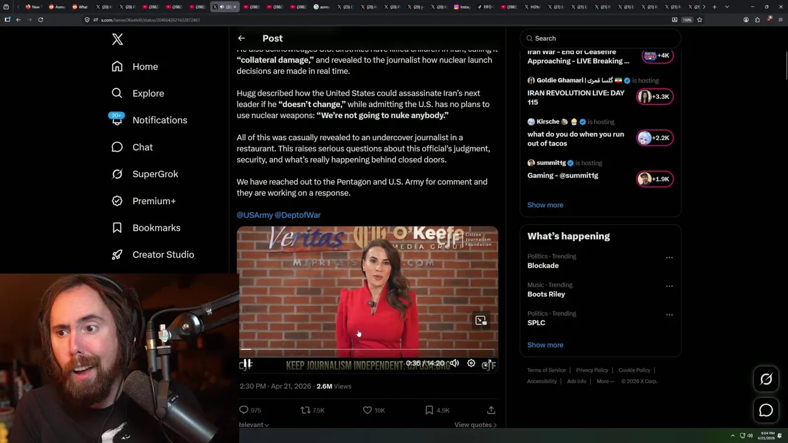The height and width of the screenshot is (443, 788).
Task: Open the @USArmy mention
Action: coord(254,215)
